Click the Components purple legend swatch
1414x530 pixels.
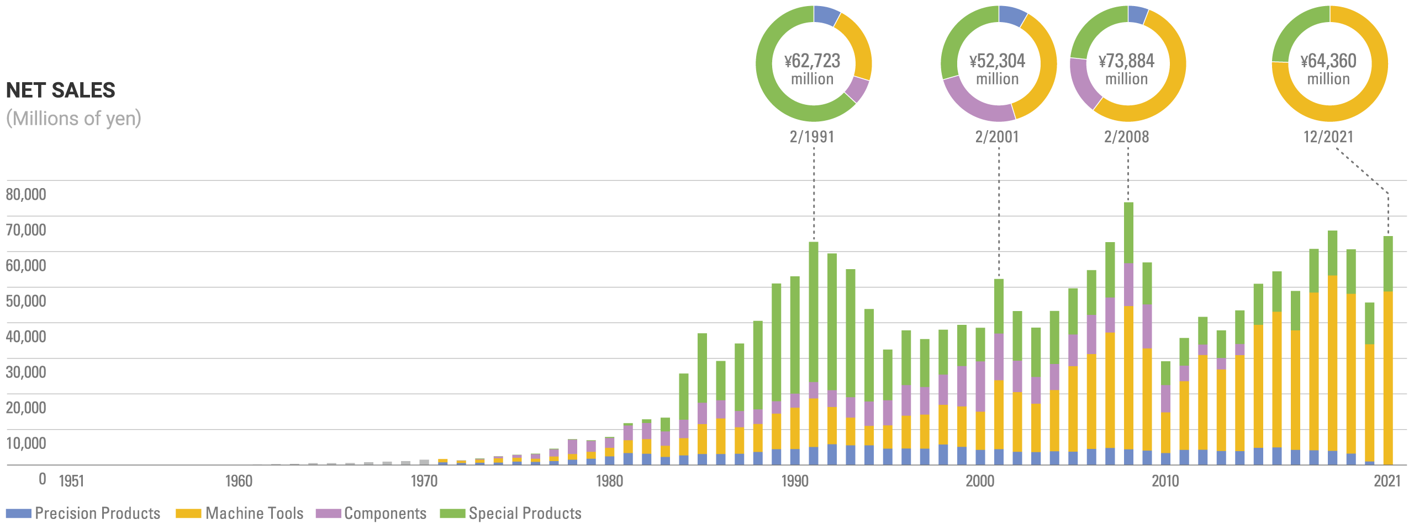[328, 513]
